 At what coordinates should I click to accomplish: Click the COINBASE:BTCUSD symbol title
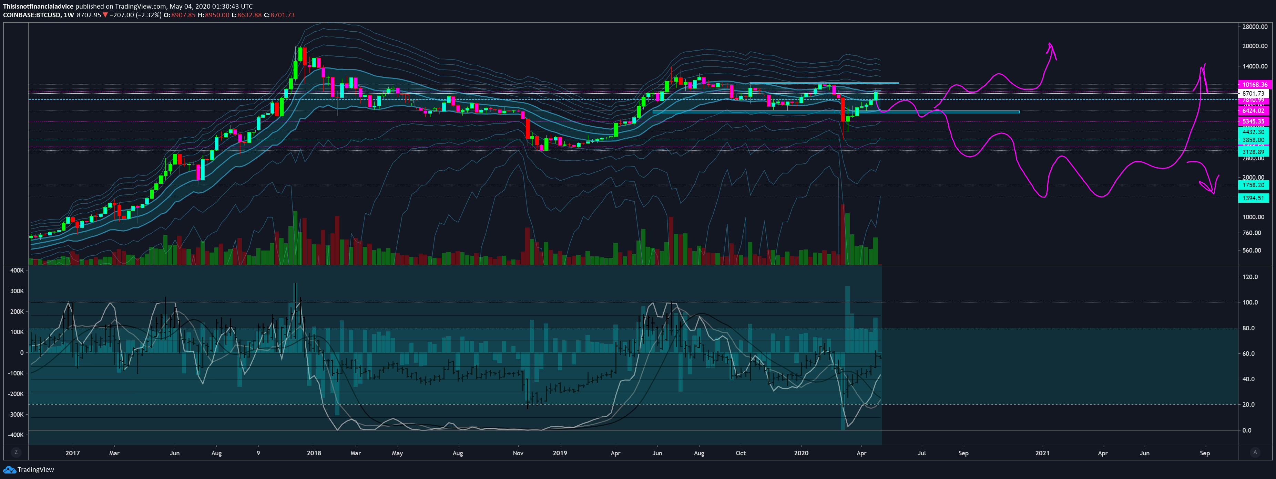tap(32, 15)
